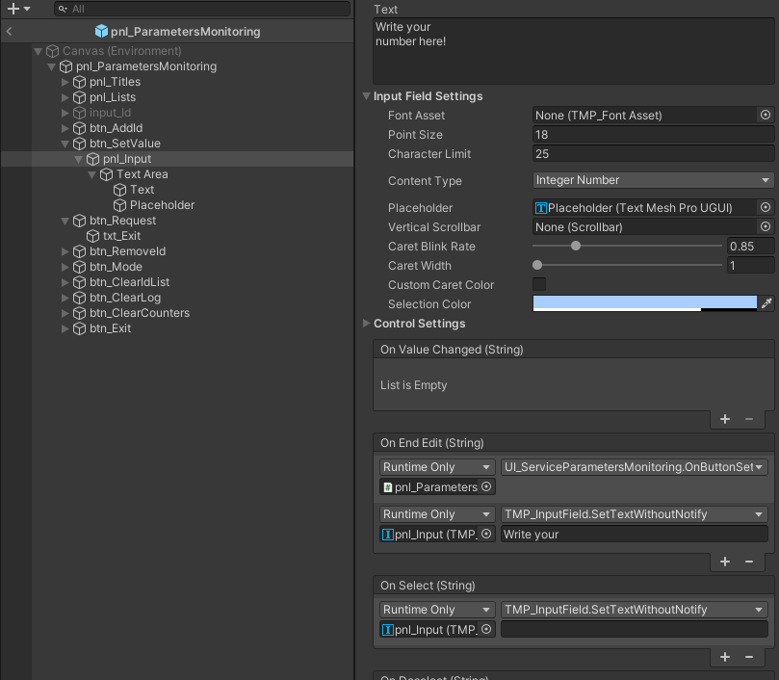Expand the pnl_Titles node
The height and width of the screenshot is (680, 779).
[x=65, y=82]
